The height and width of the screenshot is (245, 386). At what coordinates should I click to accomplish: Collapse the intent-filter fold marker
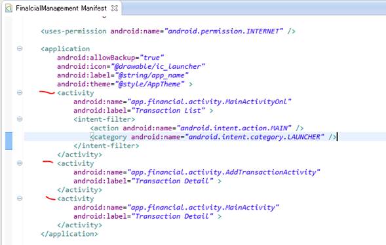[x=20, y=119]
